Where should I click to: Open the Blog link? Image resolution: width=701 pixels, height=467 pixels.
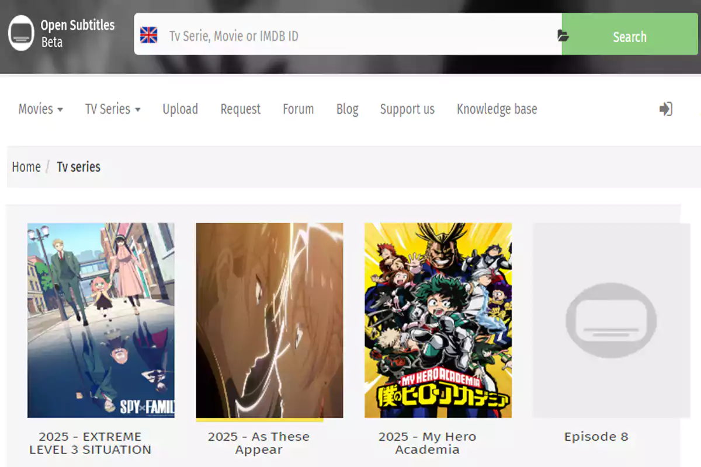[347, 109]
